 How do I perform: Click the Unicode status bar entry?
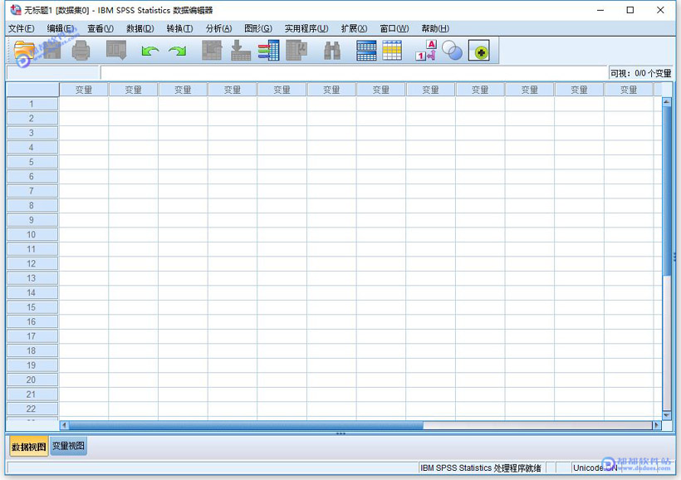(595, 468)
